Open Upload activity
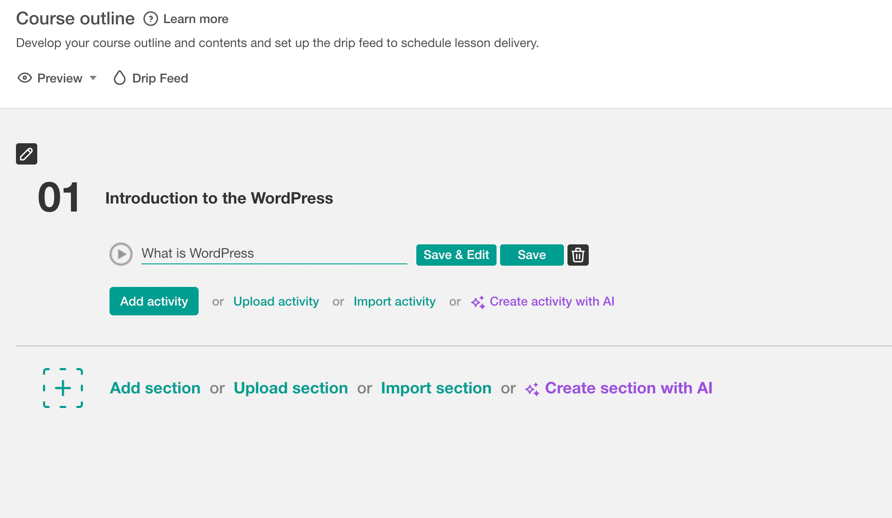 click(276, 301)
